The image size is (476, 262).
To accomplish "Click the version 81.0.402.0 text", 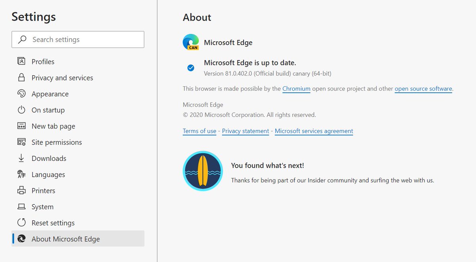I will (x=267, y=73).
